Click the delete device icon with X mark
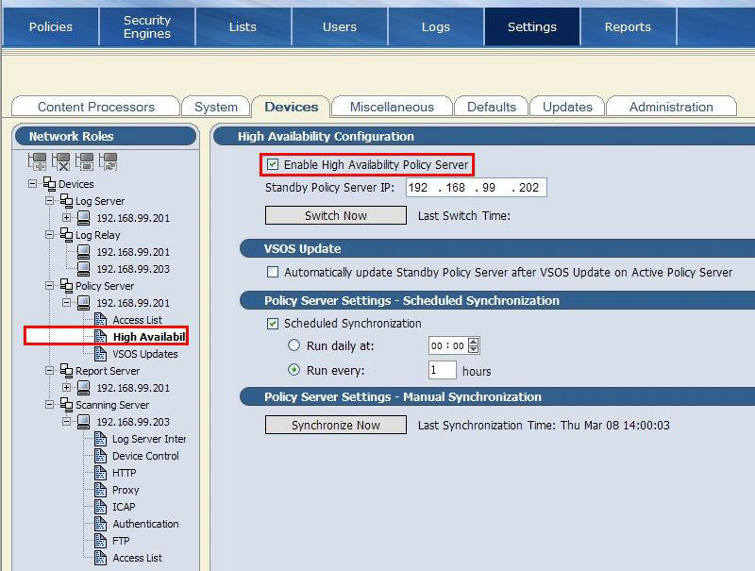Image resolution: width=755 pixels, height=571 pixels. pos(61,161)
